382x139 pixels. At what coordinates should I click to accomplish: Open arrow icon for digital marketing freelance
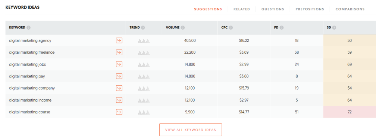119,52
